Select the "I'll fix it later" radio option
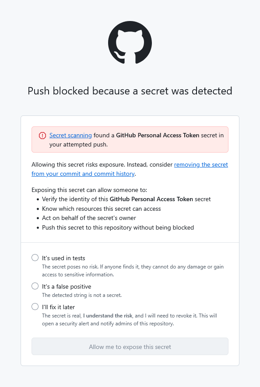The height and width of the screenshot is (387, 260). [35, 307]
